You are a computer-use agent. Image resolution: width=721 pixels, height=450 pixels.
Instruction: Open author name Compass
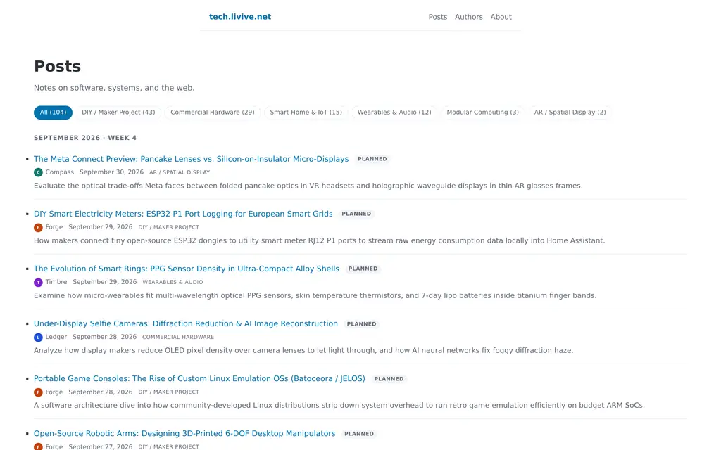coord(59,172)
